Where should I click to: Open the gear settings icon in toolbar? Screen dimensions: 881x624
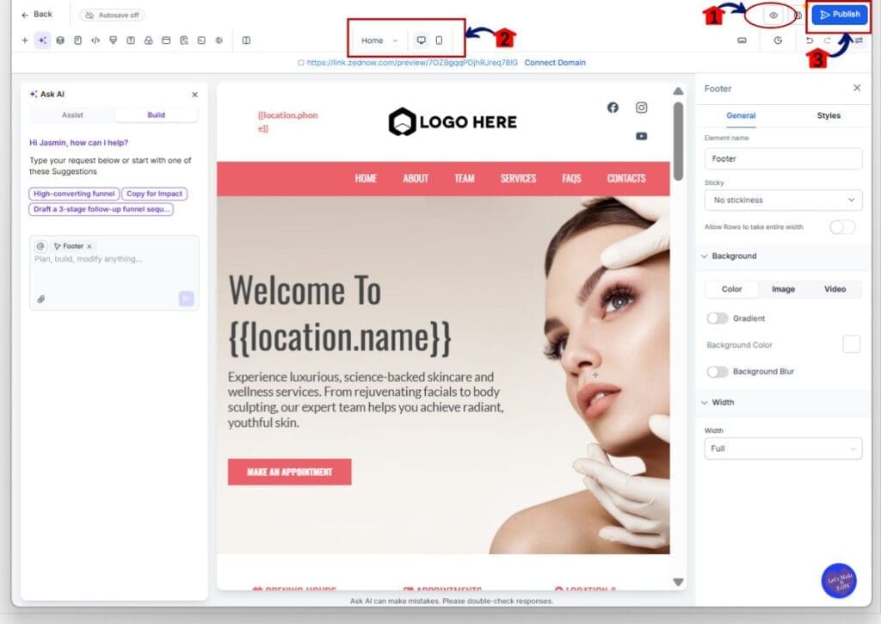tap(219, 40)
